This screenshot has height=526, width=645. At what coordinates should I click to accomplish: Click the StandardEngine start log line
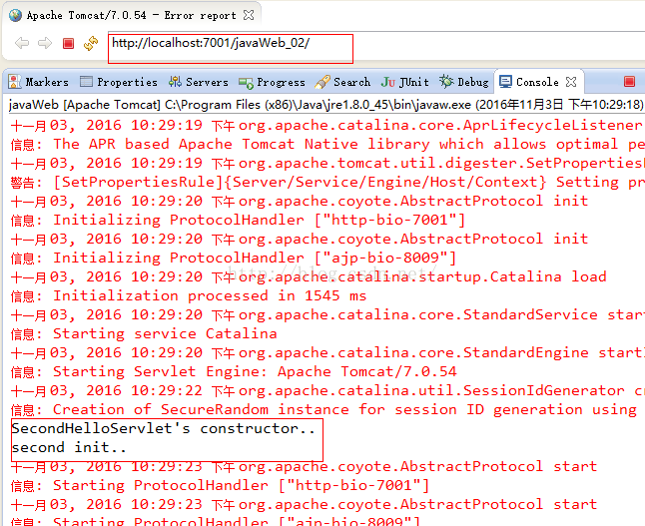(x=327, y=353)
